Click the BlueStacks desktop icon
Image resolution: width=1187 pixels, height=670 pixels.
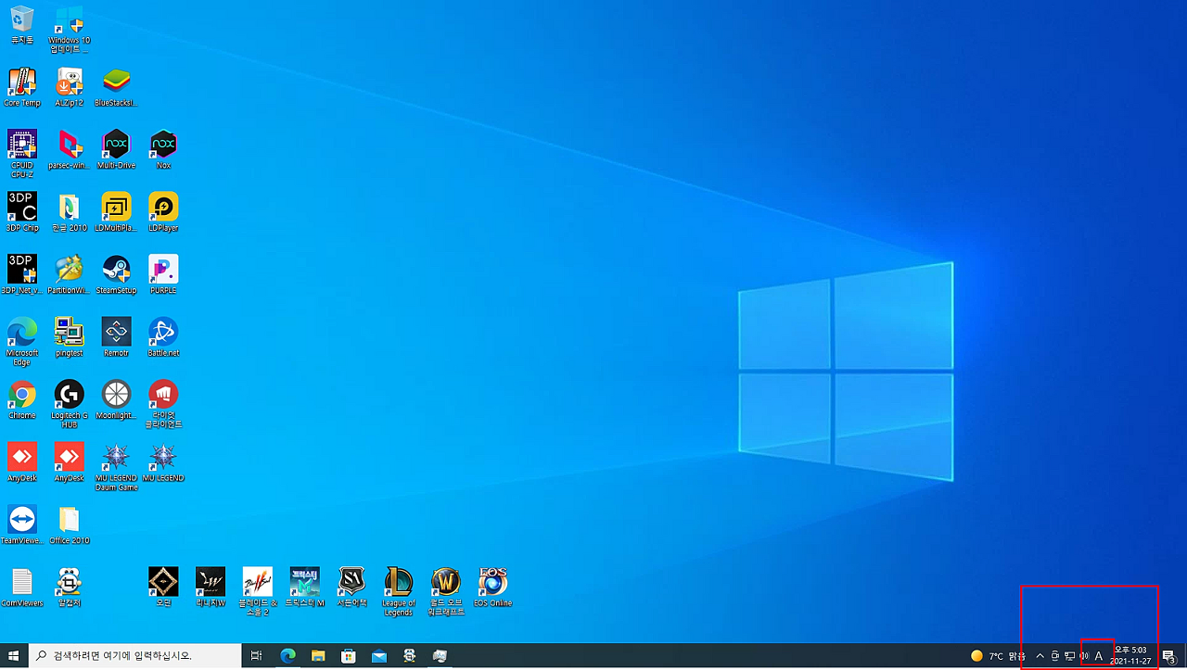point(116,87)
